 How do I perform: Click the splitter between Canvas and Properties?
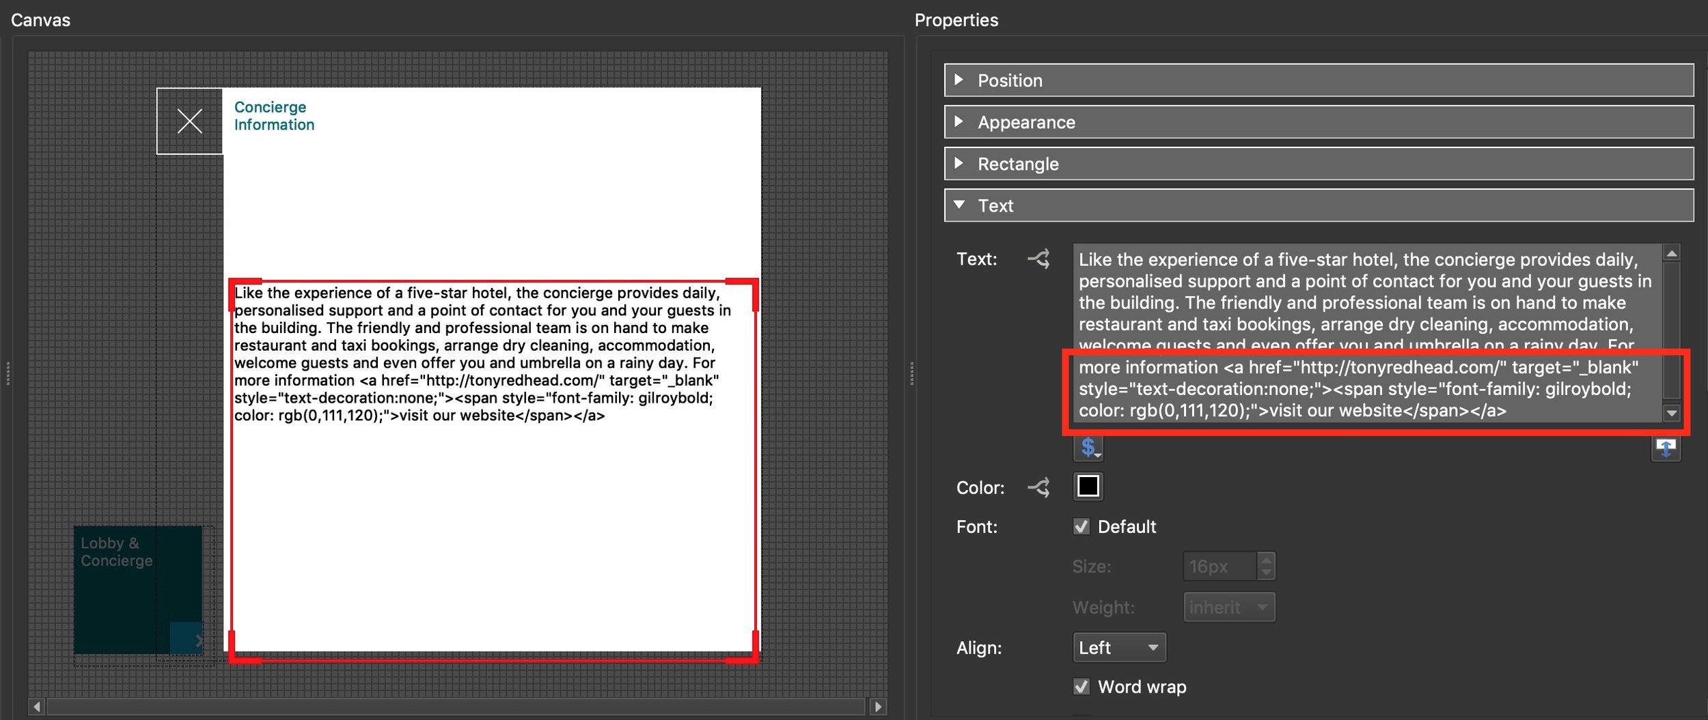coord(911,373)
